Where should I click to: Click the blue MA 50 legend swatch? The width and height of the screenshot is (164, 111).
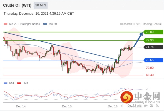point(45,24)
